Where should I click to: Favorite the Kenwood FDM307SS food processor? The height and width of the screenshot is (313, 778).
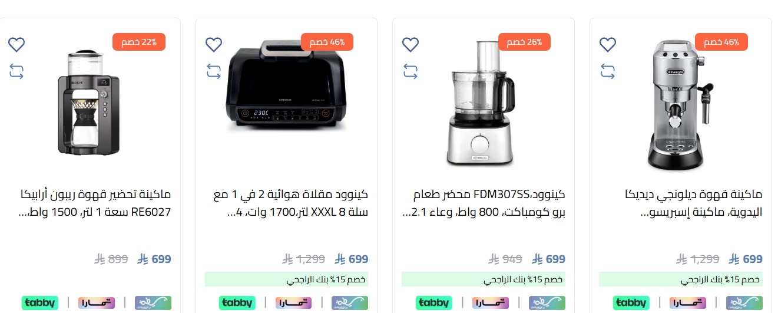pyautogui.click(x=410, y=44)
